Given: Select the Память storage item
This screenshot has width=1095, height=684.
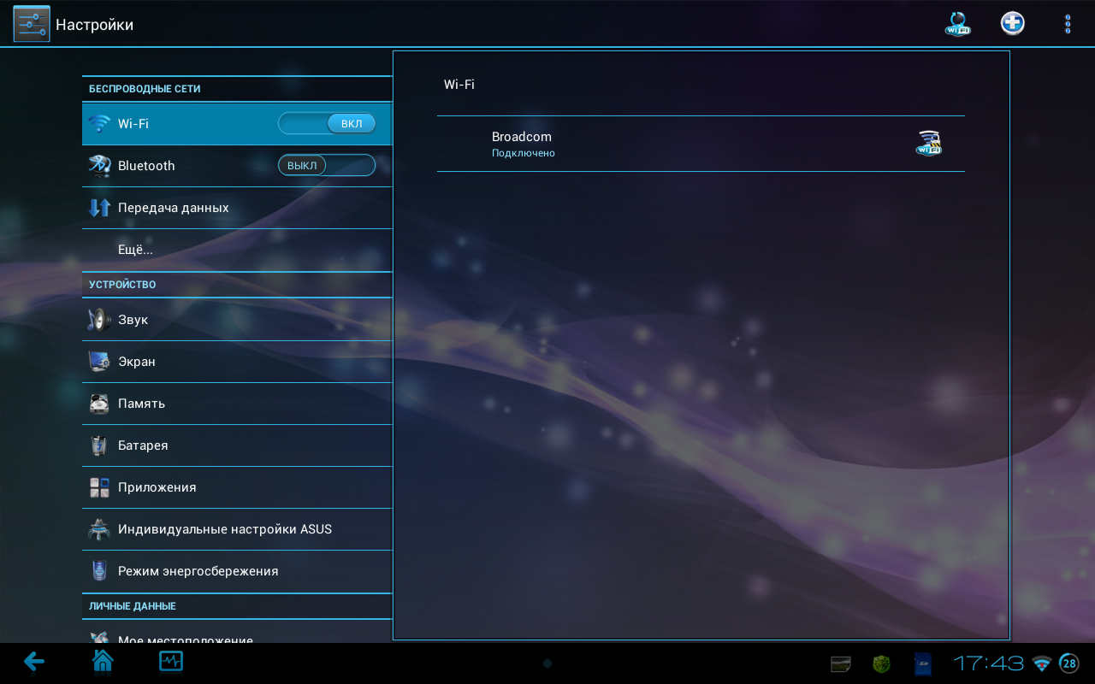Looking at the screenshot, I should 237,404.
